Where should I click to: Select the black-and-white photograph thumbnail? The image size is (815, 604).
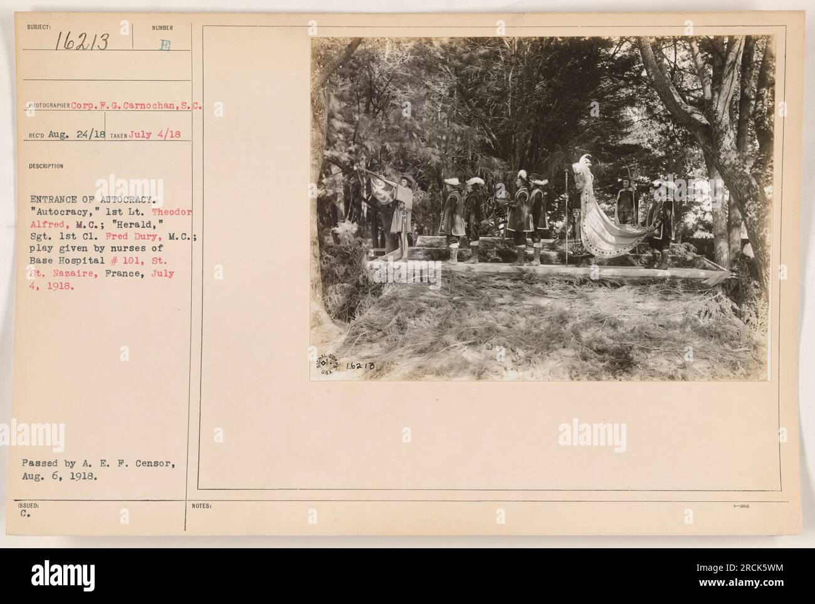(x=543, y=209)
